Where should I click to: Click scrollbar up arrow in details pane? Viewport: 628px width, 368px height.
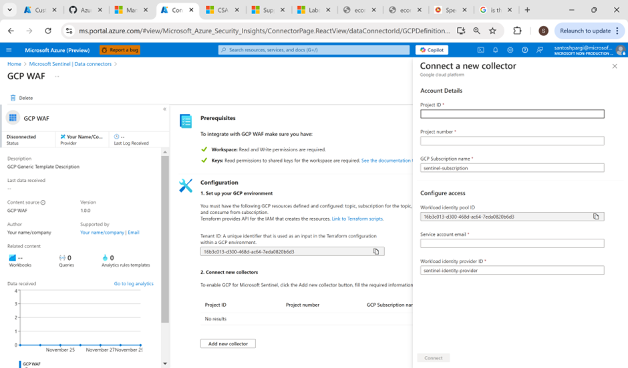click(x=165, y=152)
